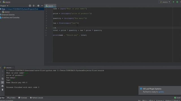
Task: Toggle scroll to end in Run console
Action: click(x=3, y=82)
